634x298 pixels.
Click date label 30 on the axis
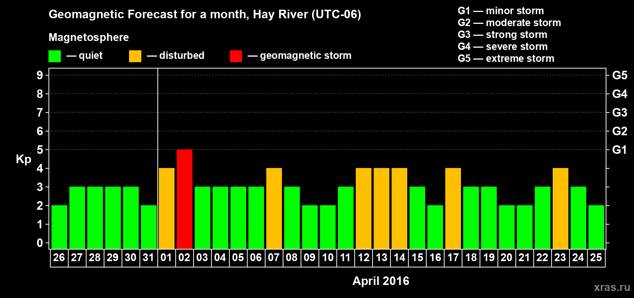(131, 258)
